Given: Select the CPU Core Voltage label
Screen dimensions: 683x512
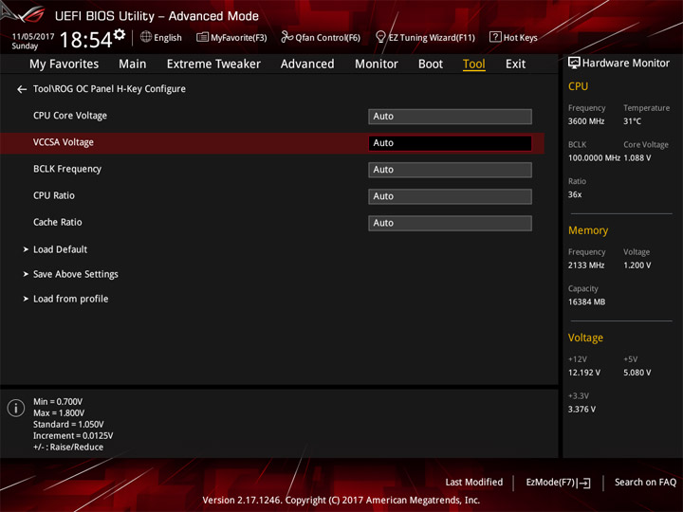Looking at the screenshot, I should point(70,116).
